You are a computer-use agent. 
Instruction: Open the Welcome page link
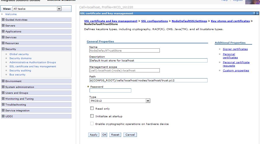pos(11,14)
